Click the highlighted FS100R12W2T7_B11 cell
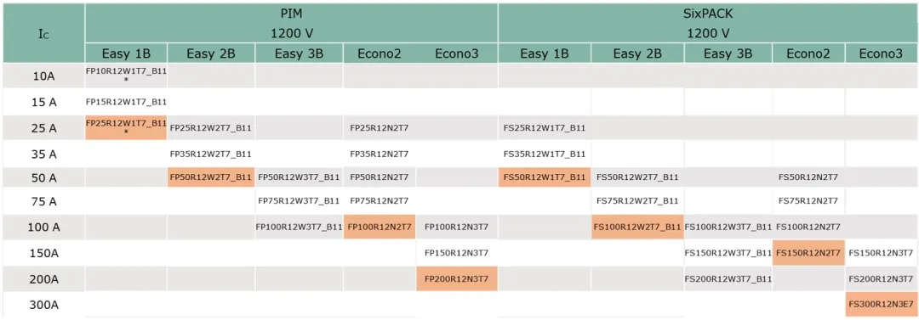919x320 pixels. [x=637, y=227]
